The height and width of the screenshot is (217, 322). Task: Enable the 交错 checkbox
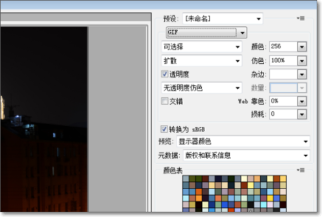[x=165, y=100]
